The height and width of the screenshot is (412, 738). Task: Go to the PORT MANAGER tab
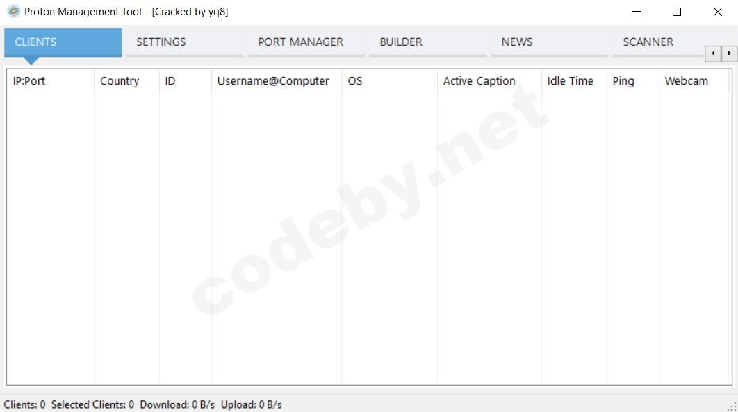[301, 42]
